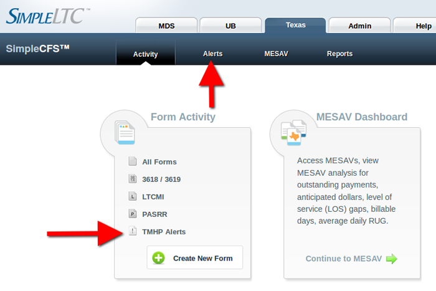Open the Help tab
Screen dimensions: 436x291
pyautogui.click(x=415, y=26)
